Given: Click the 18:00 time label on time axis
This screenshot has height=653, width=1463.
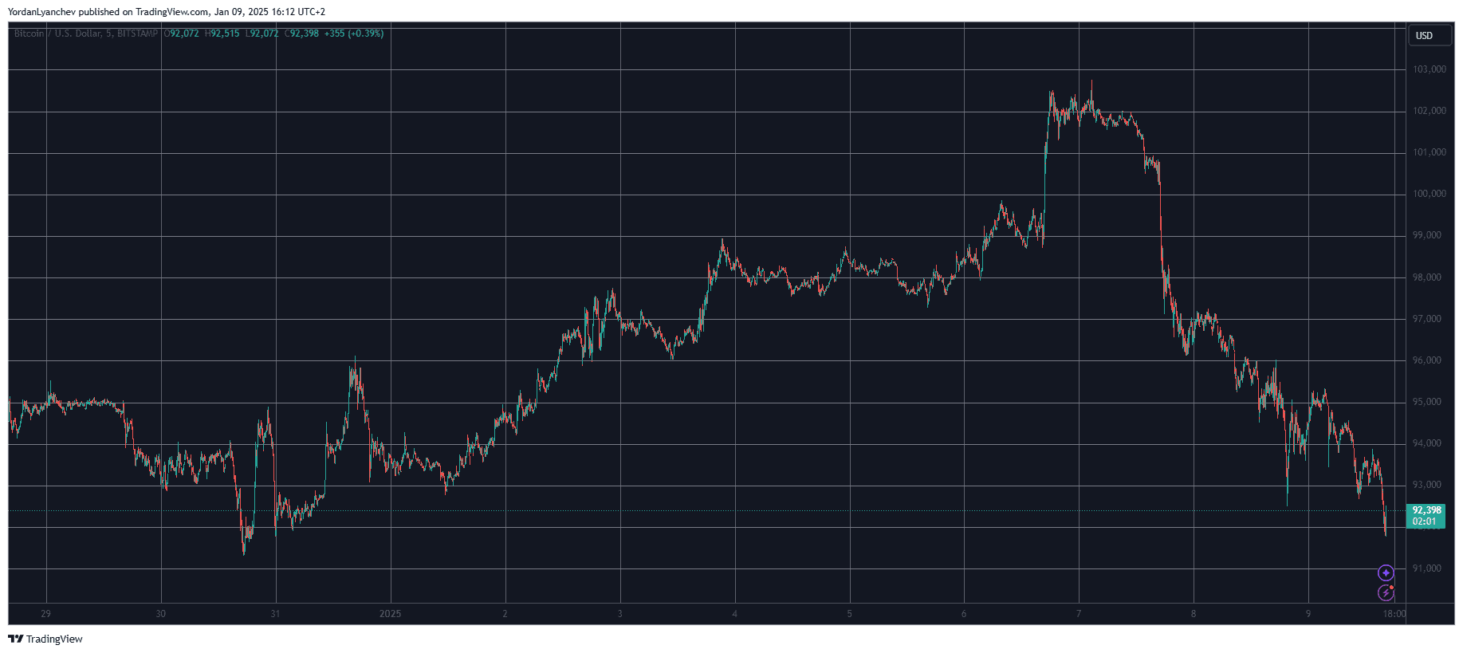Looking at the screenshot, I should 1394,614.
